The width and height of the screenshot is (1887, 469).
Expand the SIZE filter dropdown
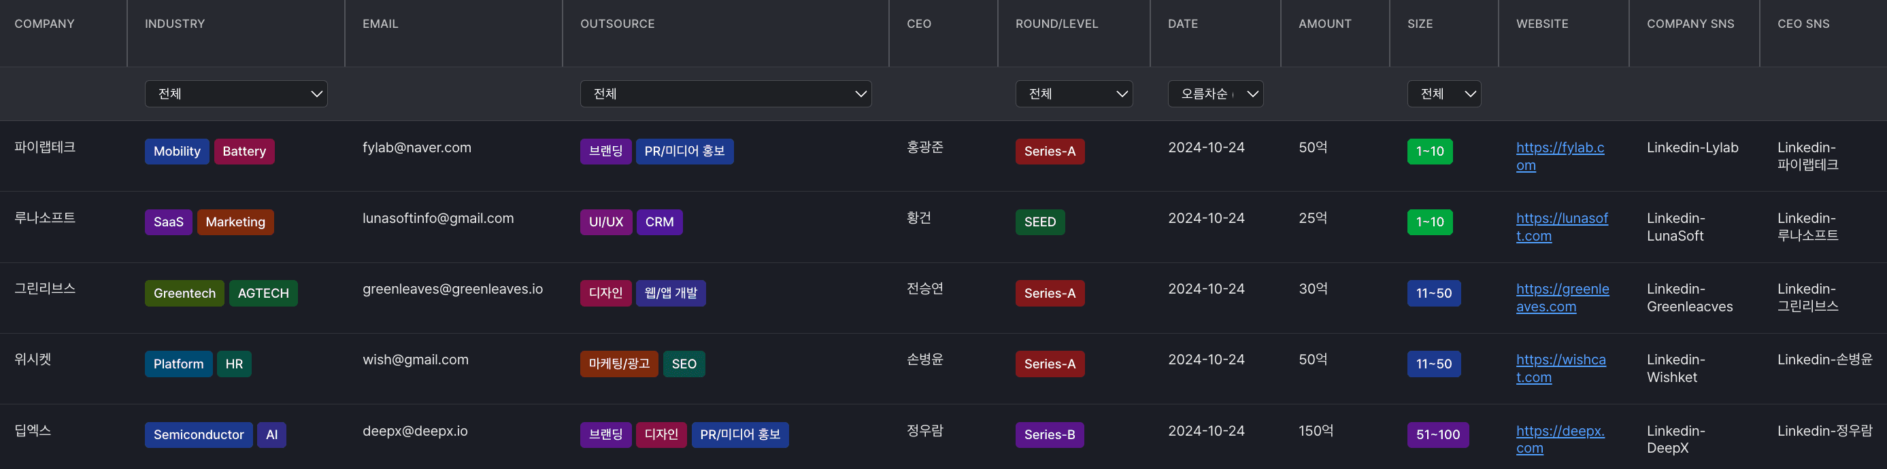pos(1443,94)
